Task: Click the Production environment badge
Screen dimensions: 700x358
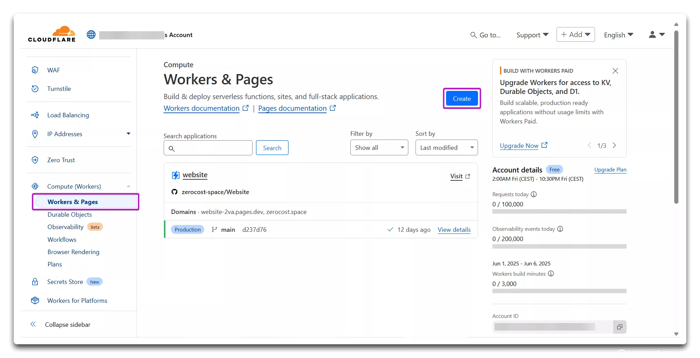Action: (x=187, y=229)
